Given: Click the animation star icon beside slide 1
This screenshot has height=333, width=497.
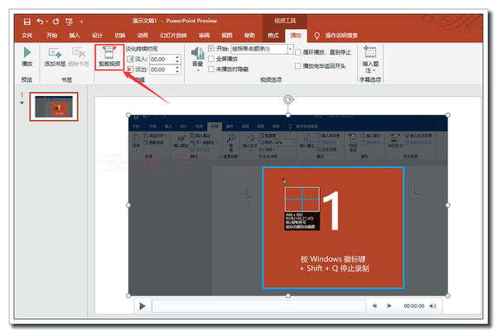Looking at the screenshot, I should coord(22,103).
